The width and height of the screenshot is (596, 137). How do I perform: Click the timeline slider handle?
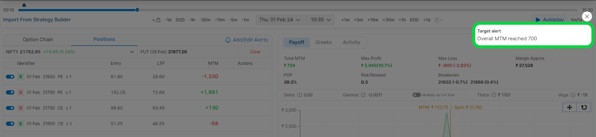137,10
